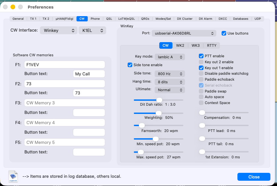Open the Side tone 800 Hz dropdown
This screenshot has height=186, width=277.
[x=169, y=73]
